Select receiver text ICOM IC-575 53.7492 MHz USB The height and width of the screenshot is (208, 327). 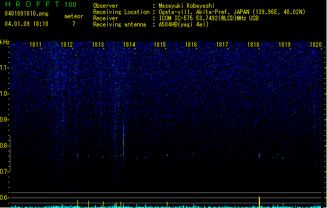(x=209, y=18)
